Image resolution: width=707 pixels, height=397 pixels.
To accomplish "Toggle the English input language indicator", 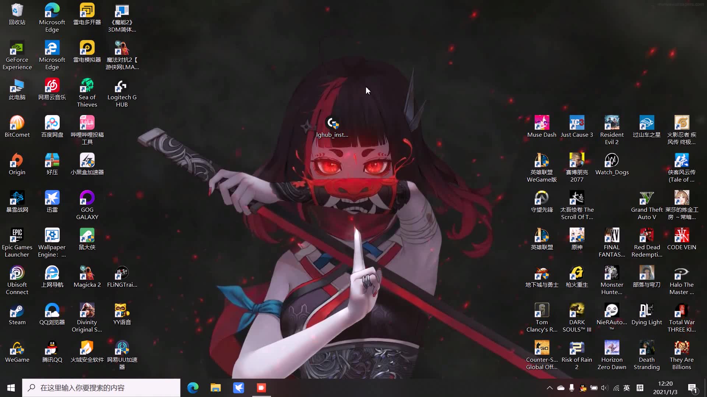I will [627, 388].
